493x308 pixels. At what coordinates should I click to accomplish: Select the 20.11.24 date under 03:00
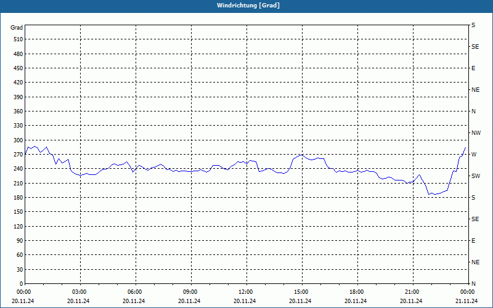pos(78,301)
